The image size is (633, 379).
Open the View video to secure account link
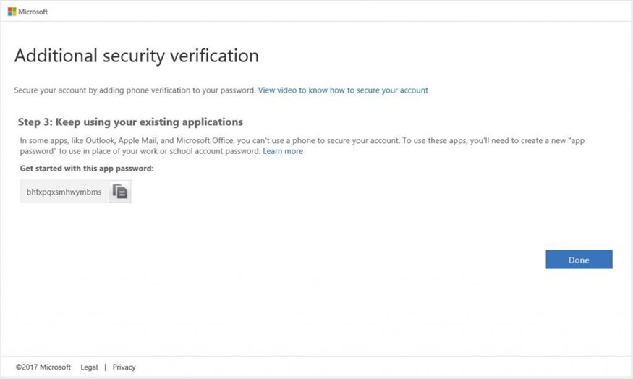pyautogui.click(x=343, y=90)
